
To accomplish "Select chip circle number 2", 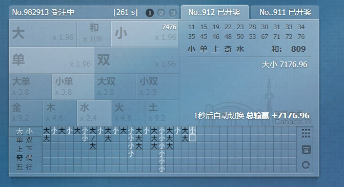I will tap(161, 13).
